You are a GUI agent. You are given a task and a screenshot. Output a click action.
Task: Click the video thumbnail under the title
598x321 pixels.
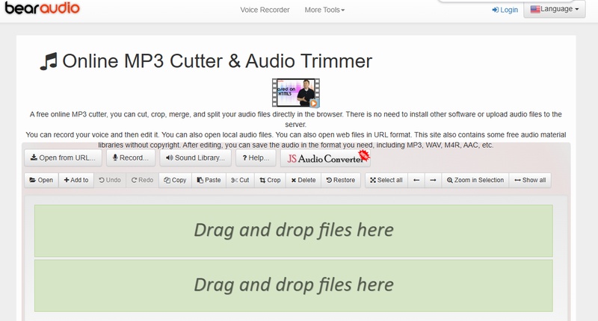(x=296, y=93)
